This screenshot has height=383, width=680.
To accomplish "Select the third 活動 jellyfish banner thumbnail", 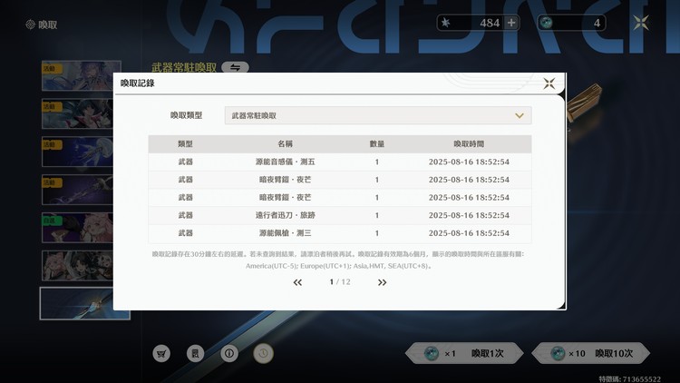I will (77, 152).
